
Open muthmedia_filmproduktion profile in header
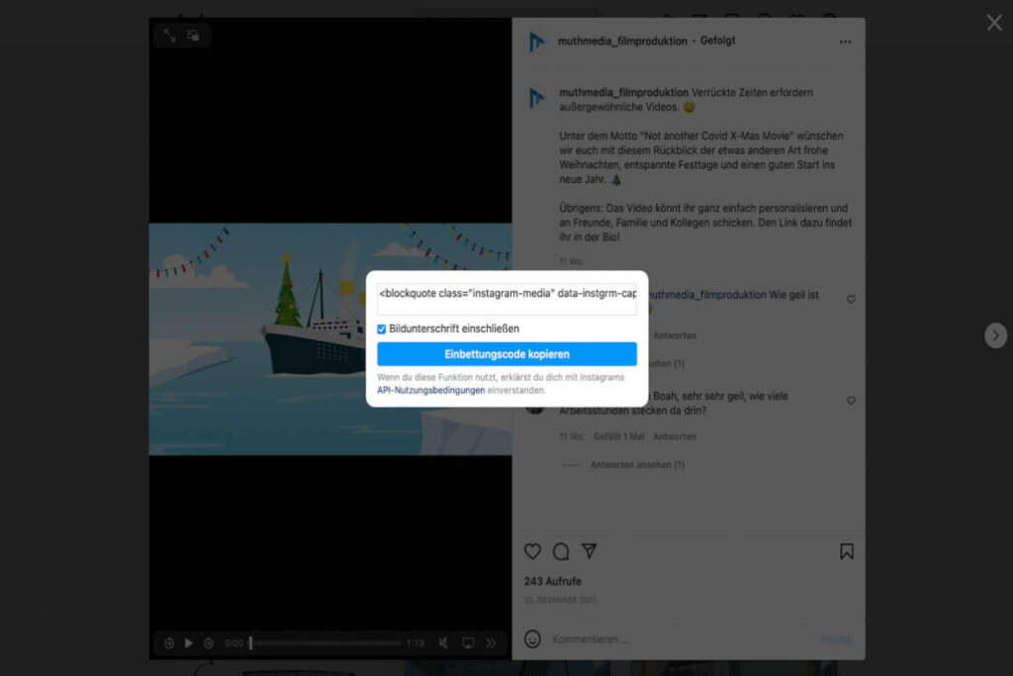(x=622, y=42)
